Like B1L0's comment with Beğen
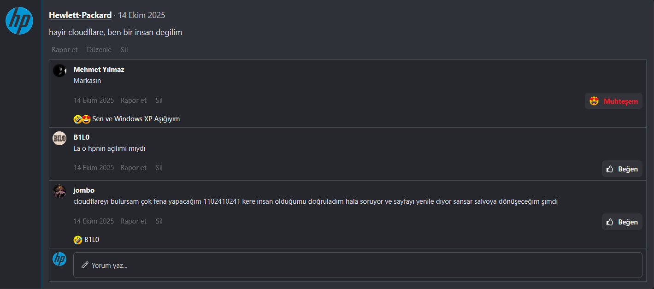Viewport: 654px width, 289px height. 622,169
